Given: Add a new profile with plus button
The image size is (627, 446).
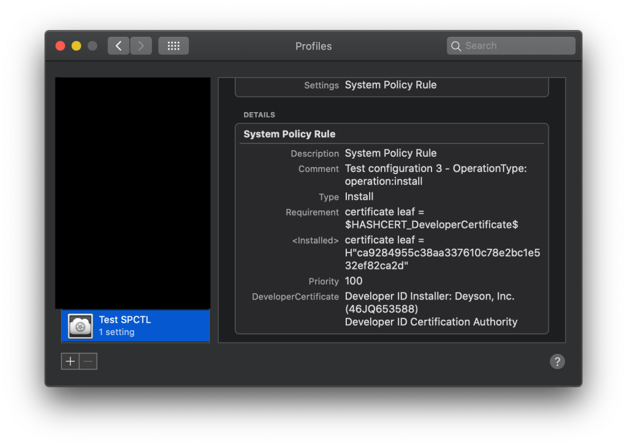Looking at the screenshot, I should pos(70,361).
